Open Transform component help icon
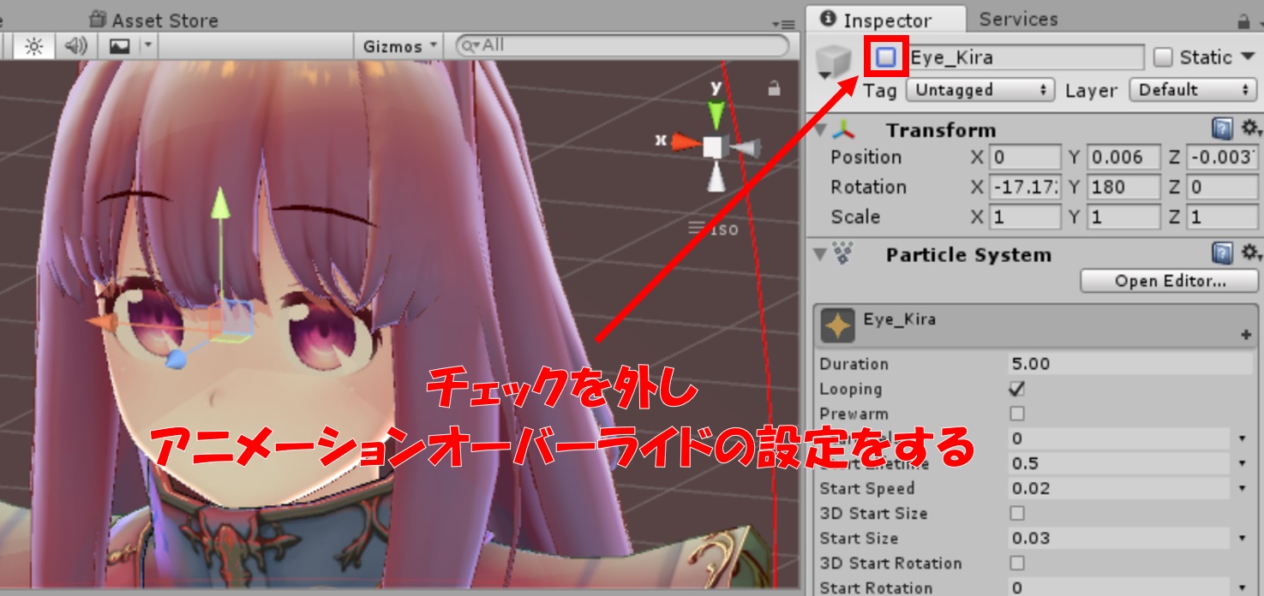This screenshot has width=1264, height=596. coord(1222,129)
